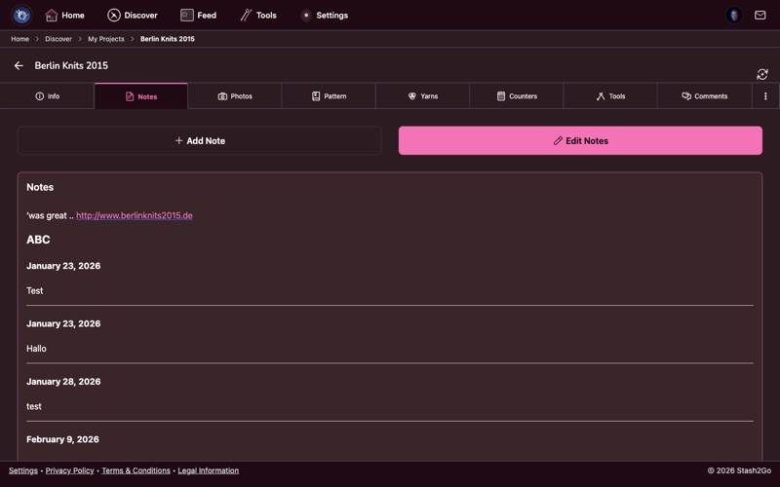Switch to the Yarns tab
The height and width of the screenshot is (487, 780).
click(423, 95)
